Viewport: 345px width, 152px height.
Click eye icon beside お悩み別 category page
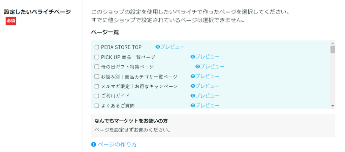click(x=193, y=76)
